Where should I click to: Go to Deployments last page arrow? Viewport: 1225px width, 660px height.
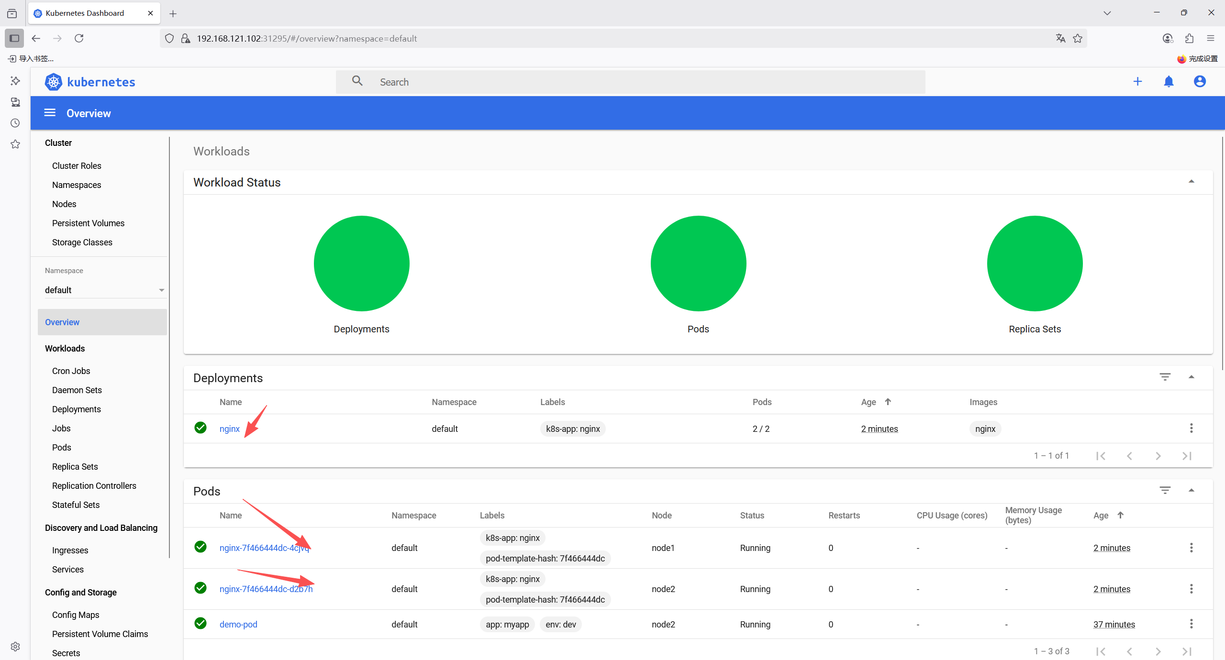point(1187,456)
